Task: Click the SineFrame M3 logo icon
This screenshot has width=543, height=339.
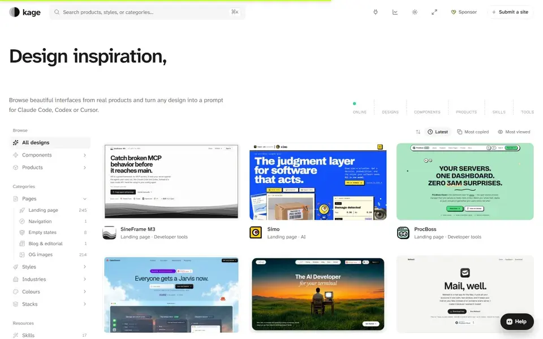Action: [x=109, y=233]
